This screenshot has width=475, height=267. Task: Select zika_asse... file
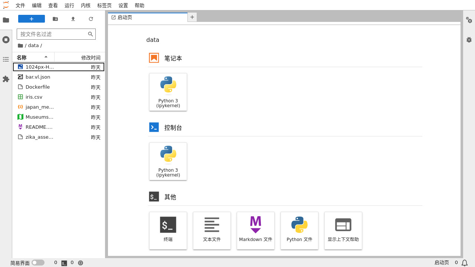[x=59, y=137]
